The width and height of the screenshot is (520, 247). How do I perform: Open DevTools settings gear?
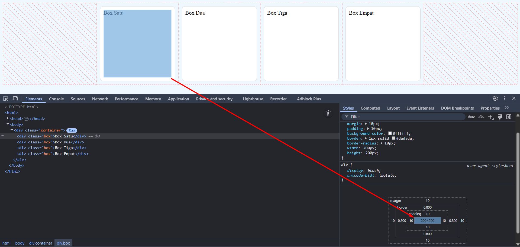[x=495, y=98]
